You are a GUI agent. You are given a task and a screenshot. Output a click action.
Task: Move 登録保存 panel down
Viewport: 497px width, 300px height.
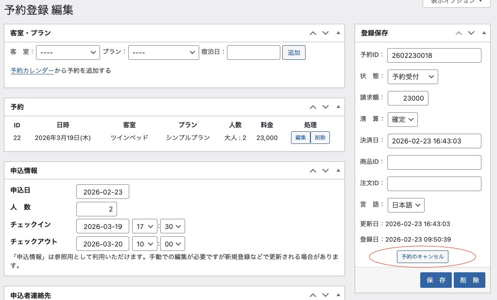(471, 33)
